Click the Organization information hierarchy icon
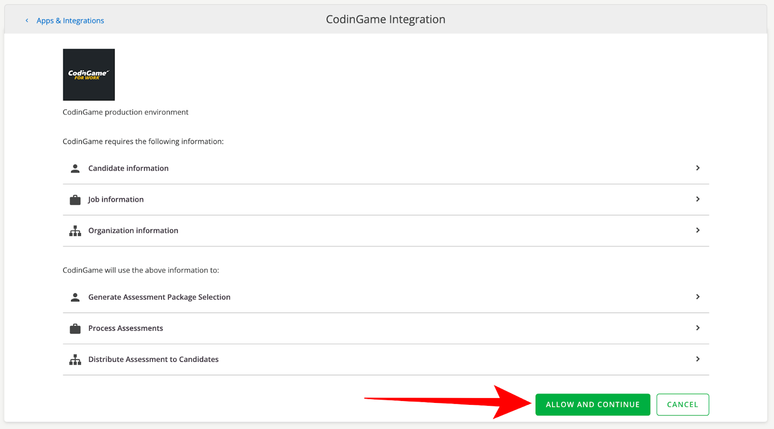The image size is (774, 429). point(75,231)
